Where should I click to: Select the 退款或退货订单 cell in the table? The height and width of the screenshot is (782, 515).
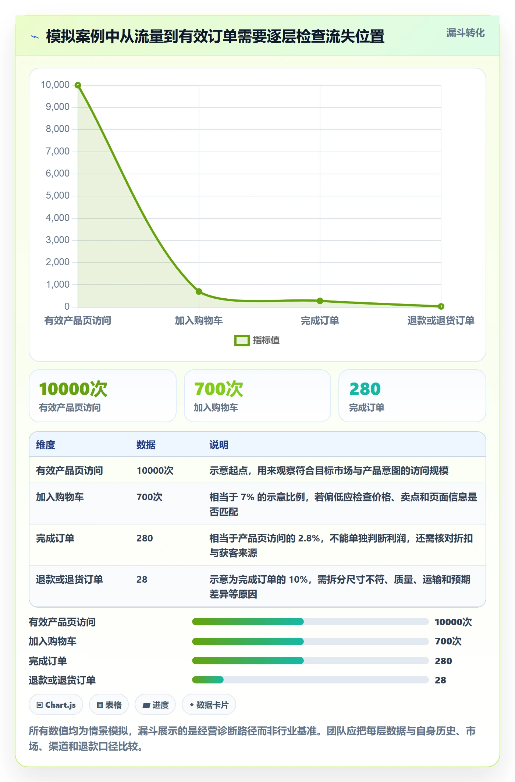pyautogui.click(x=69, y=579)
